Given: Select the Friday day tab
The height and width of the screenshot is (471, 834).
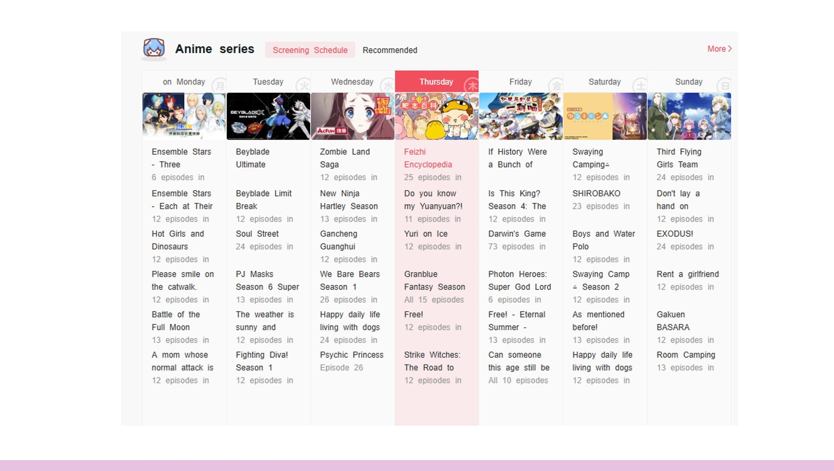Looking at the screenshot, I should click(x=520, y=82).
